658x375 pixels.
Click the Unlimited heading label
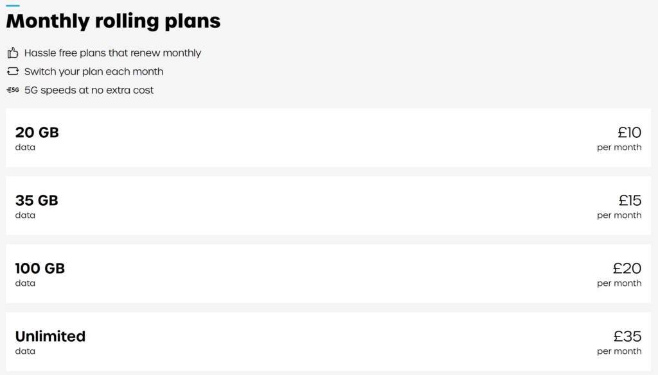pos(50,336)
